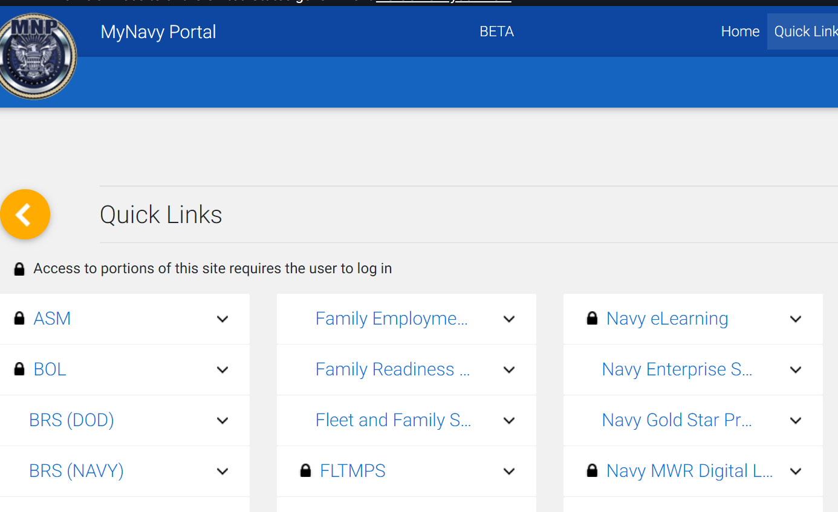Open the BOL link
This screenshot has height=512, width=838.
point(50,369)
